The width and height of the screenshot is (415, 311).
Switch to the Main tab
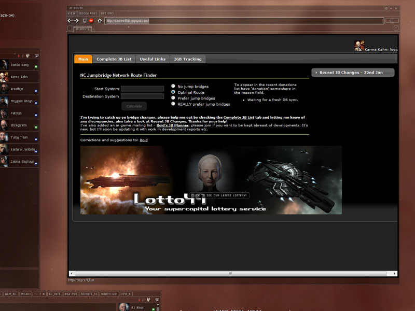coord(83,59)
